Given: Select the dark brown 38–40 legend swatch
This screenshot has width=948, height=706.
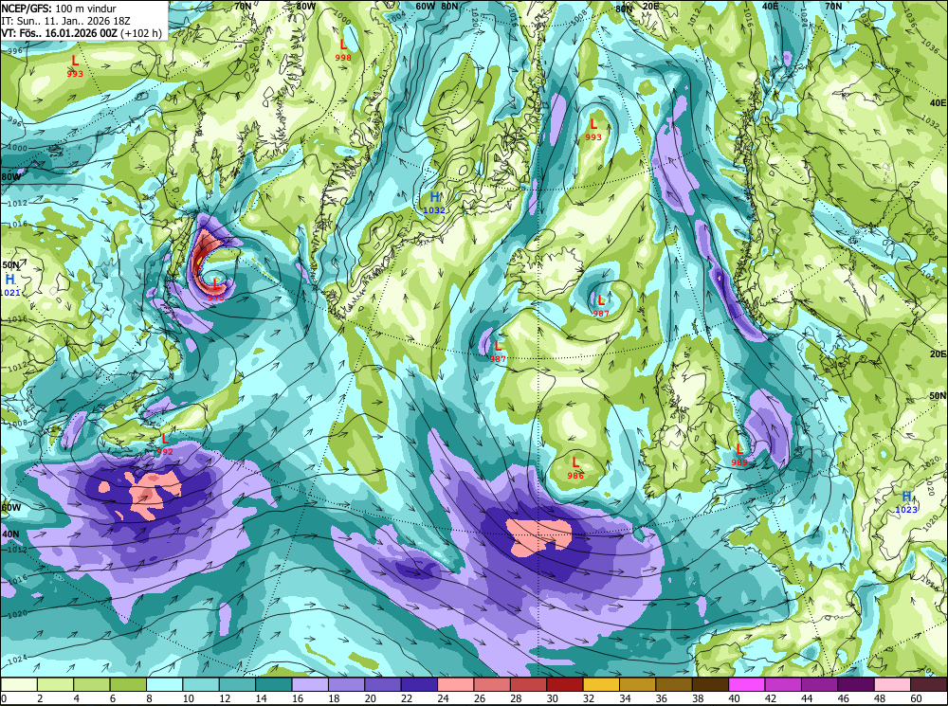Looking at the screenshot, I should click(711, 684).
